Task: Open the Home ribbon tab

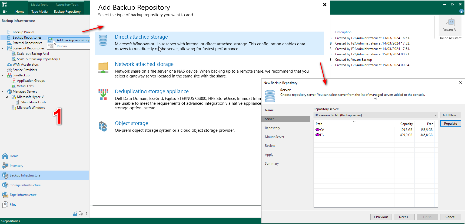Action: pos(20,12)
